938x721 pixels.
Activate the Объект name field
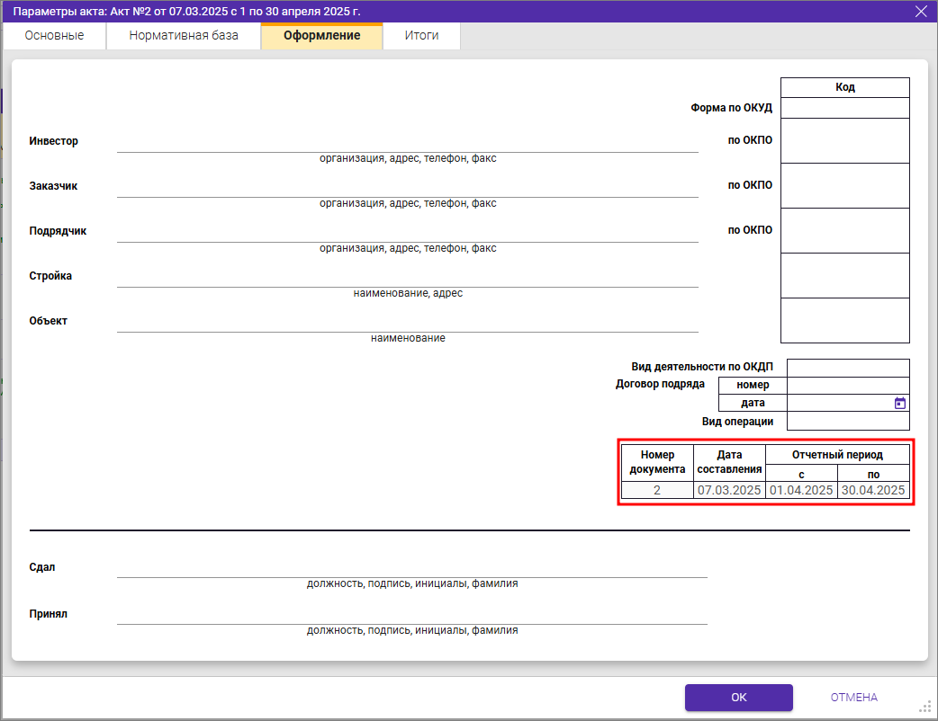click(x=407, y=323)
